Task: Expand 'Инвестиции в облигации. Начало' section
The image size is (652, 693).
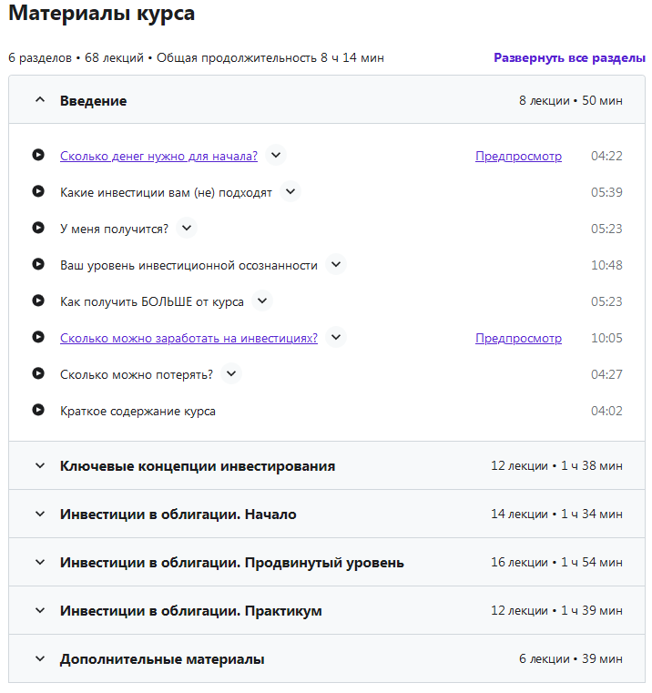Action: coord(39,514)
